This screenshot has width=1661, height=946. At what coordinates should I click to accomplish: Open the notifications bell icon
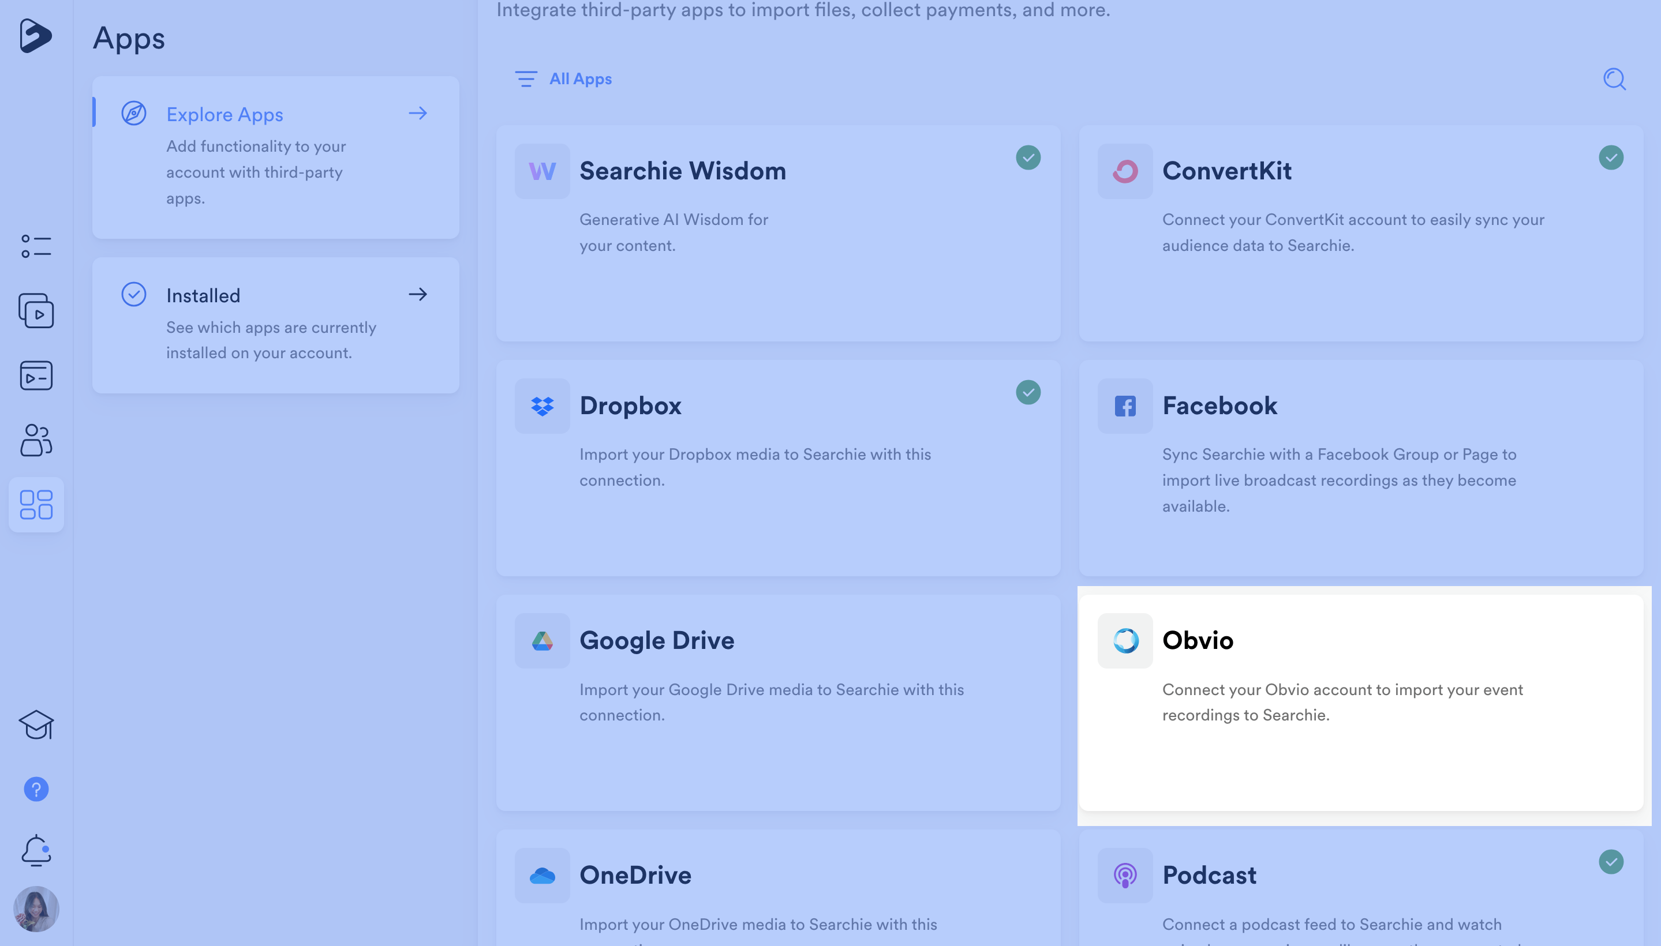click(x=36, y=850)
